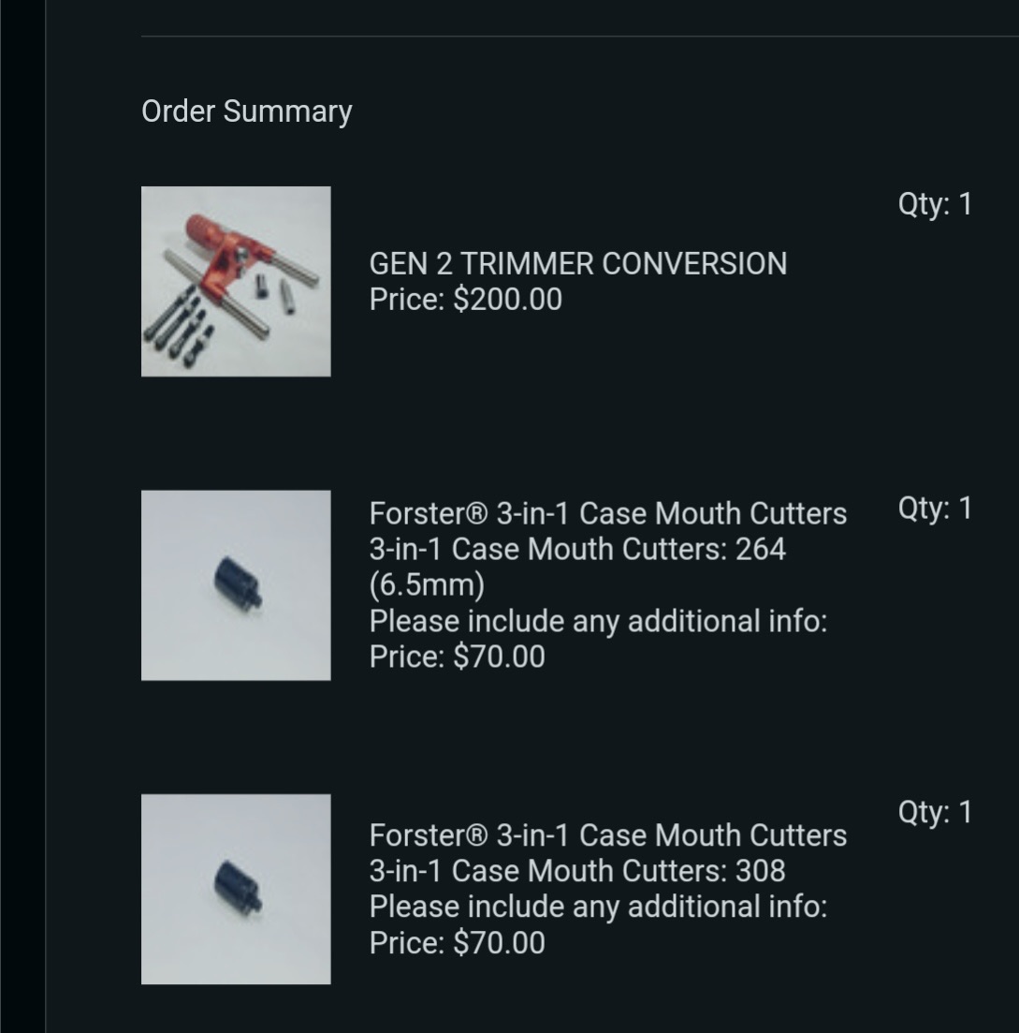Image resolution: width=1019 pixels, height=1033 pixels.
Task: Click additional info line of the 264 cutter
Action: (x=598, y=621)
